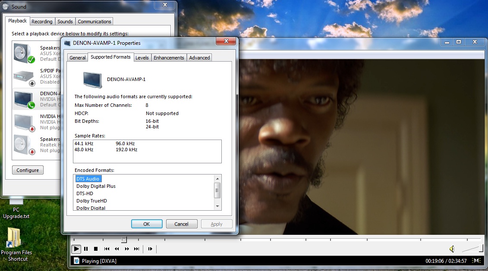Click 48.0 kHz sample rate
This screenshot has width=488, height=271.
point(84,150)
